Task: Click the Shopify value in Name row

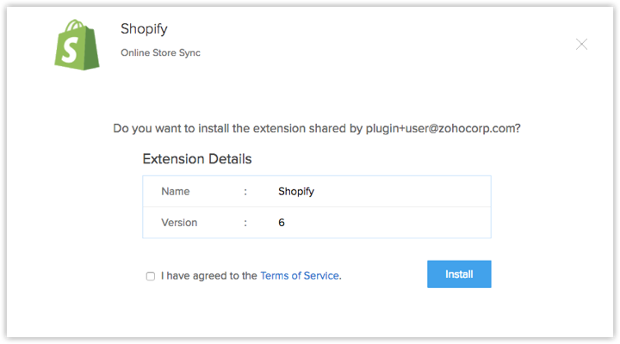Action: [296, 192]
